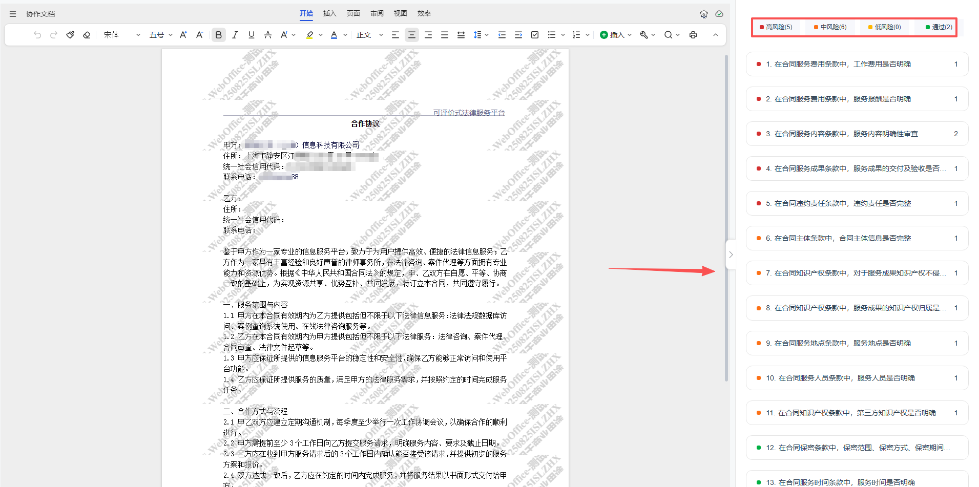979x487 pixels.
Task: Apply numbered list
Action: pos(576,35)
